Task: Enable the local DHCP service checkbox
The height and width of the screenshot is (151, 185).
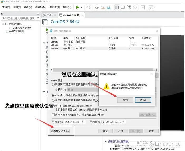Action: click(53, 115)
